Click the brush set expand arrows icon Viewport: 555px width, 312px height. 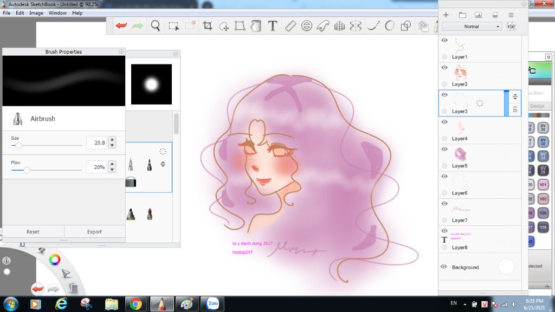163,164
